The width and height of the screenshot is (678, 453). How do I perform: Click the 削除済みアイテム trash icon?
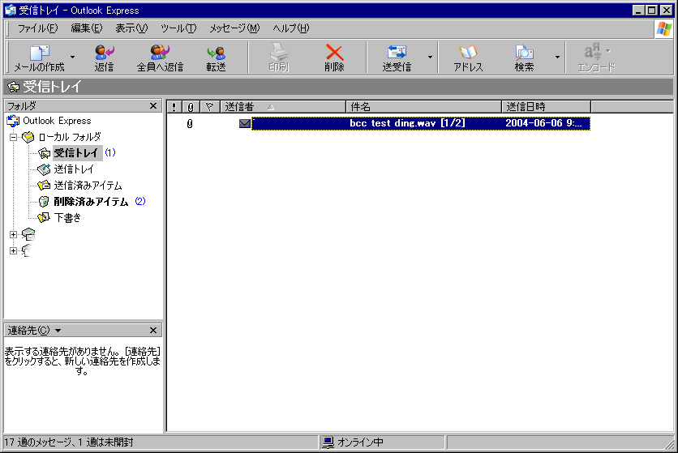tap(44, 202)
